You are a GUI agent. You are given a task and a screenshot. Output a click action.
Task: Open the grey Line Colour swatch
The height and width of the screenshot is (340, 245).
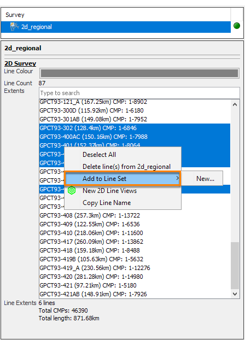point(139,73)
